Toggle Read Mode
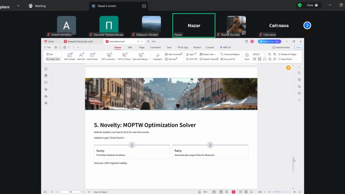 pos(285,59)
